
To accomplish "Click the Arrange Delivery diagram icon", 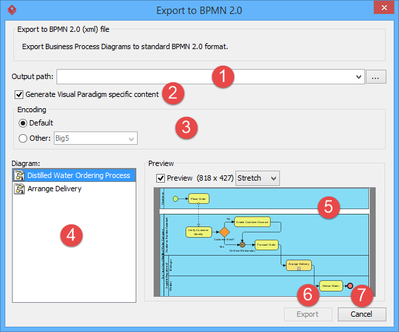I will (19, 189).
